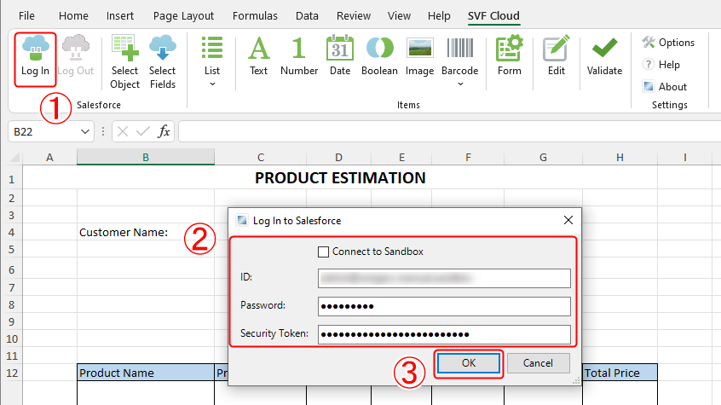Select column H header

click(x=620, y=158)
